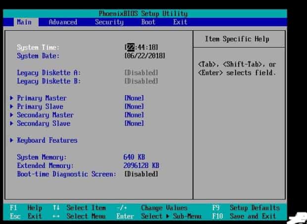This screenshot has height=224, width=307.
Task: Click the left-right arrows icon in footer
Action: pos(56,217)
